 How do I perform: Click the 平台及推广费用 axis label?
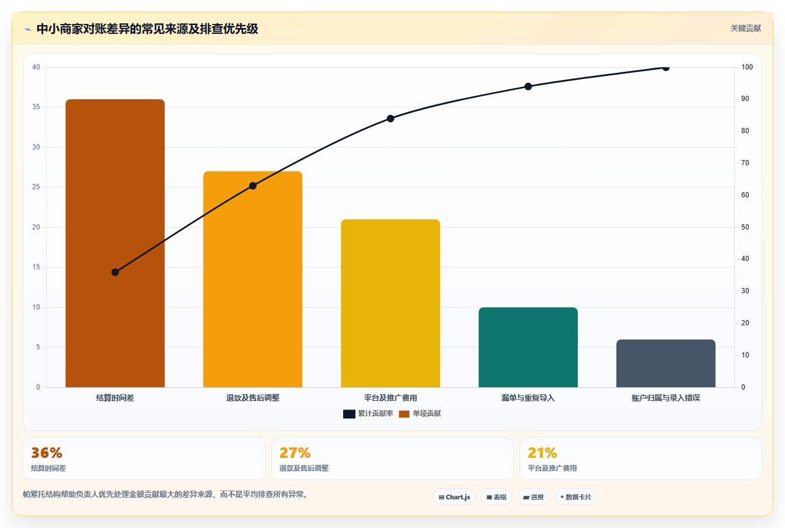[x=390, y=398]
